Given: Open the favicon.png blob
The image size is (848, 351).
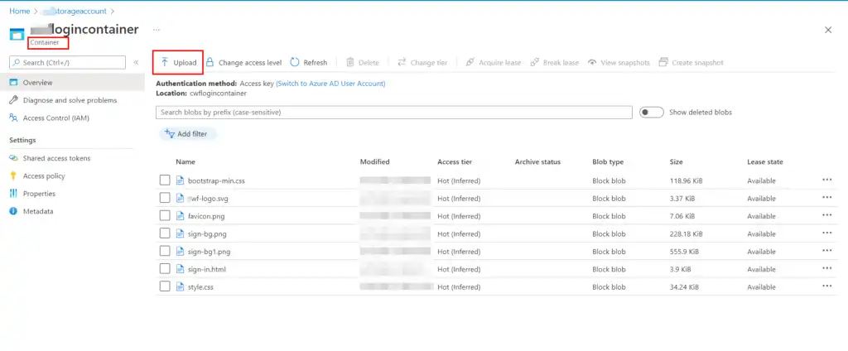Looking at the screenshot, I should pyautogui.click(x=206, y=216).
